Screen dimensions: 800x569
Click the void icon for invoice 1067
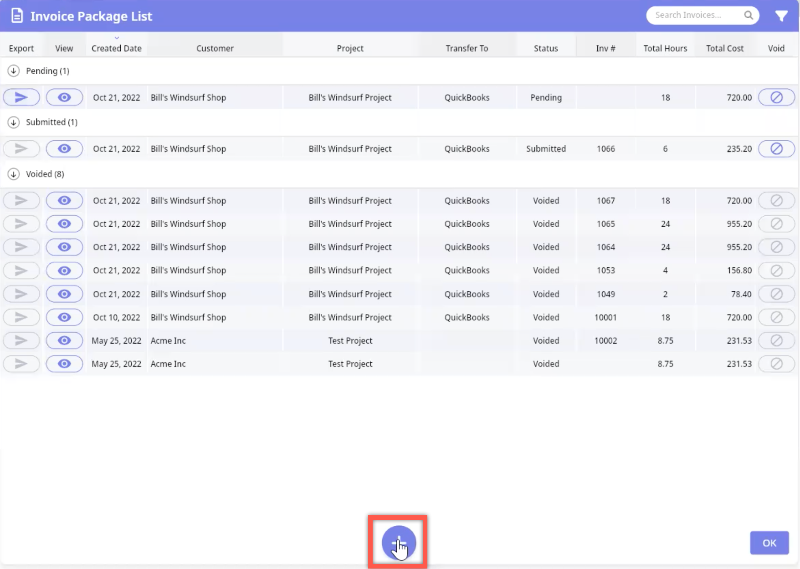click(776, 201)
